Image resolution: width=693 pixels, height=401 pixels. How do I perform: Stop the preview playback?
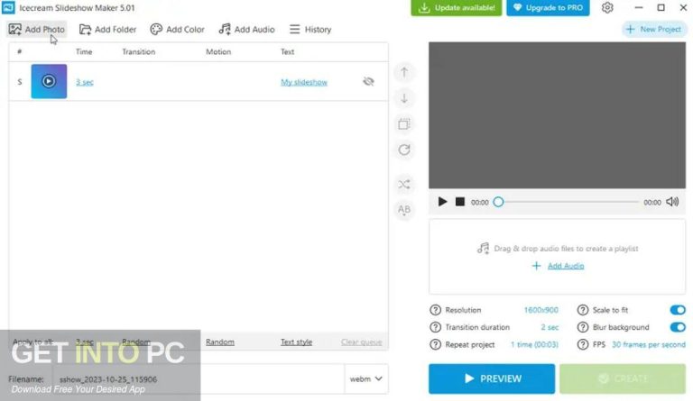459,202
